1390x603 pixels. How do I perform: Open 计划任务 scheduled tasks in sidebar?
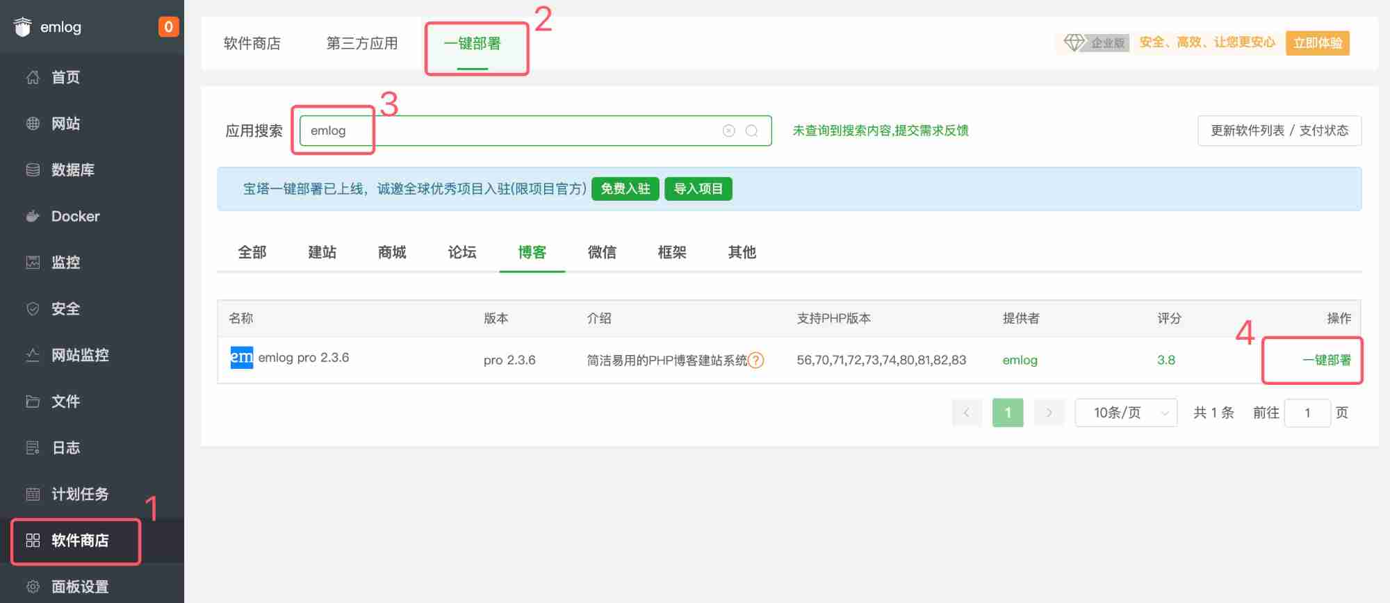point(79,494)
